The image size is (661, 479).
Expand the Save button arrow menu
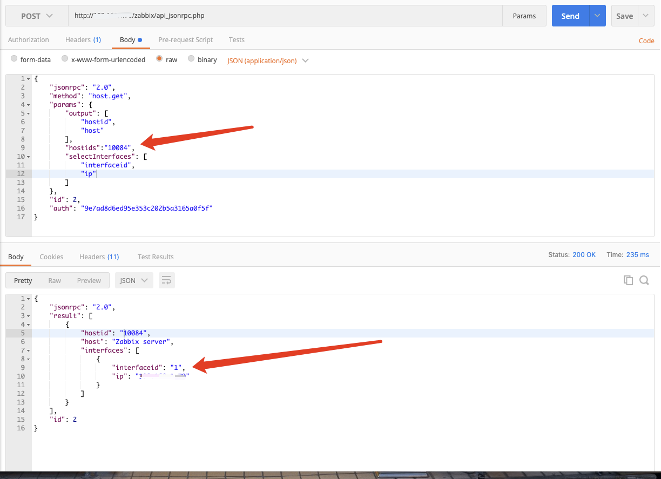tap(646, 16)
